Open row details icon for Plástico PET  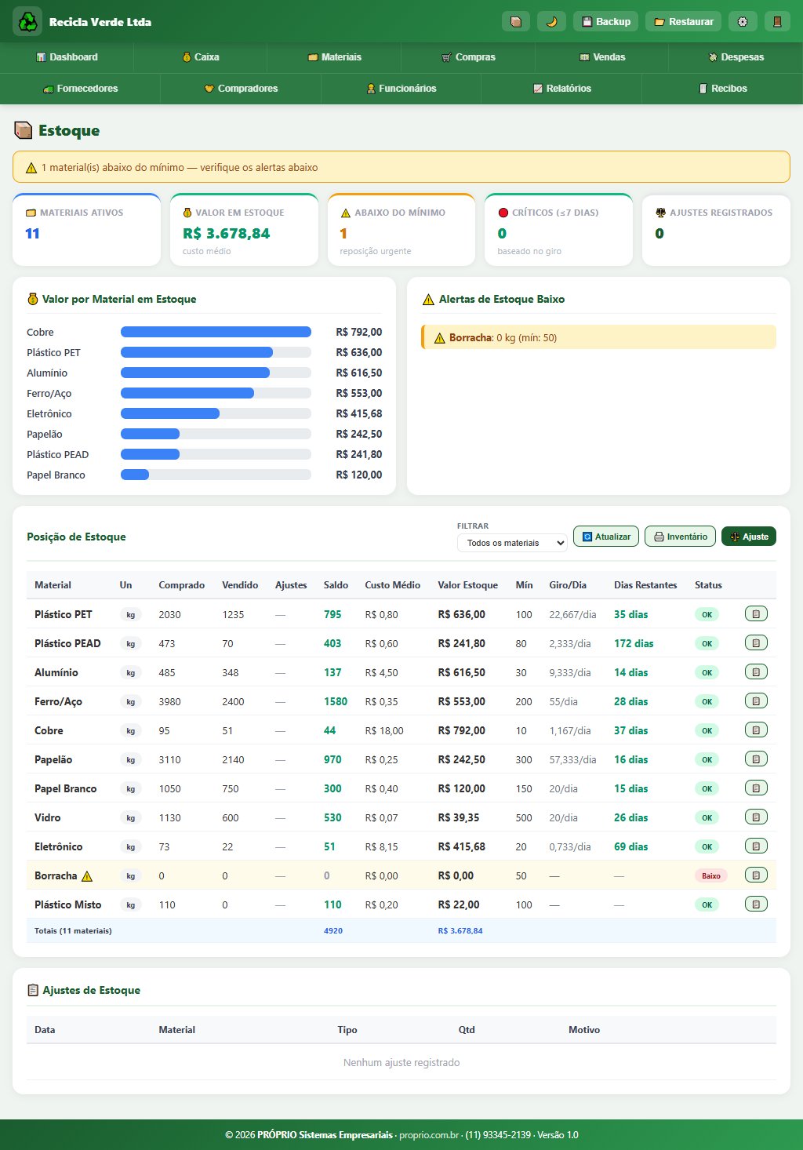pos(756,614)
